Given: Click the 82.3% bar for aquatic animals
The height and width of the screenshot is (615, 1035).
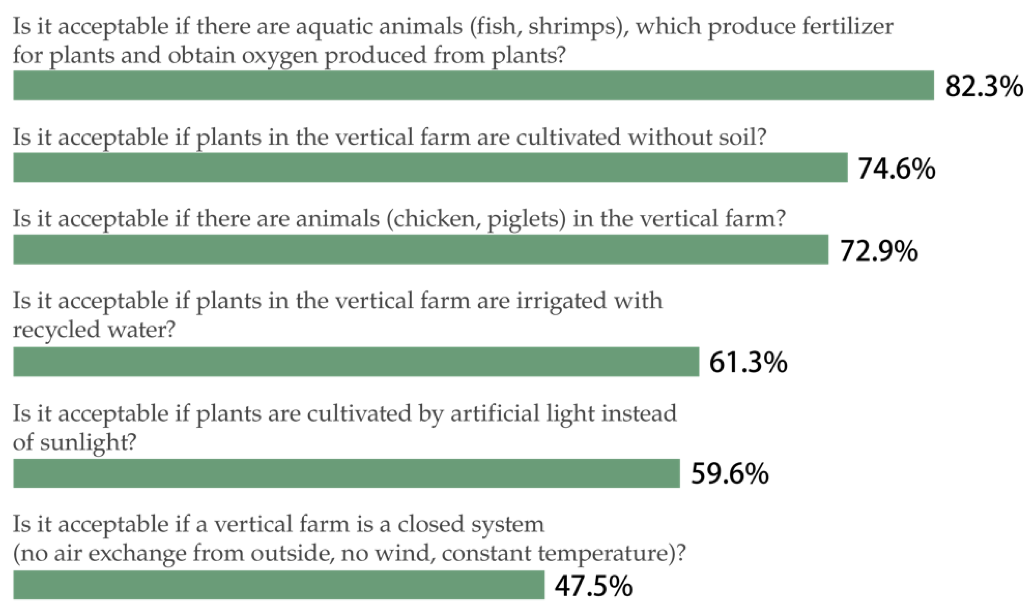Looking at the screenshot, I should click(x=473, y=85).
